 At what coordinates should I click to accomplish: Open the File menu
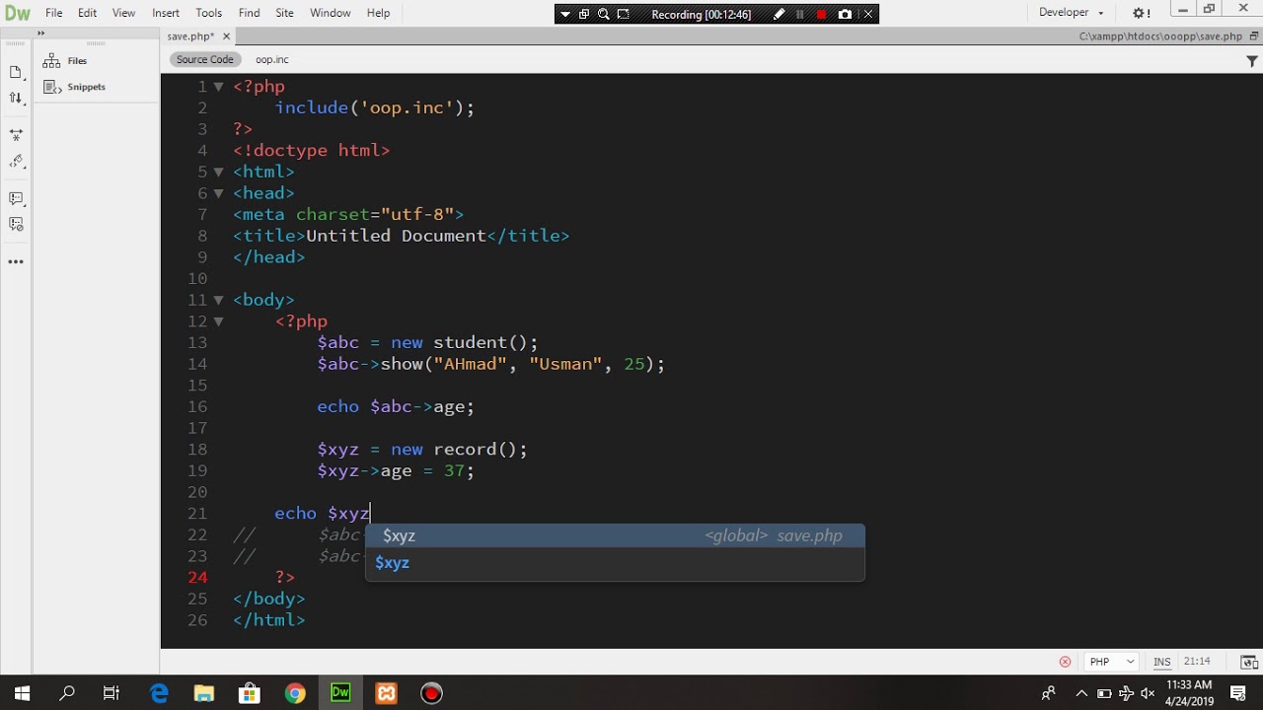click(53, 13)
